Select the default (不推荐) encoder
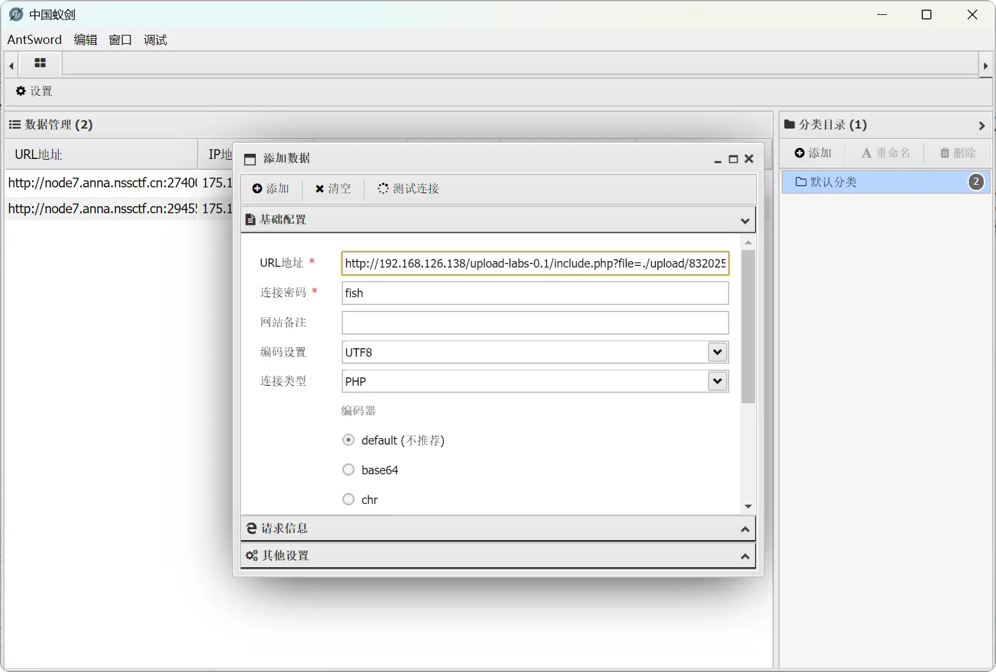Image resolution: width=996 pixels, height=672 pixels. pos(349,440)
